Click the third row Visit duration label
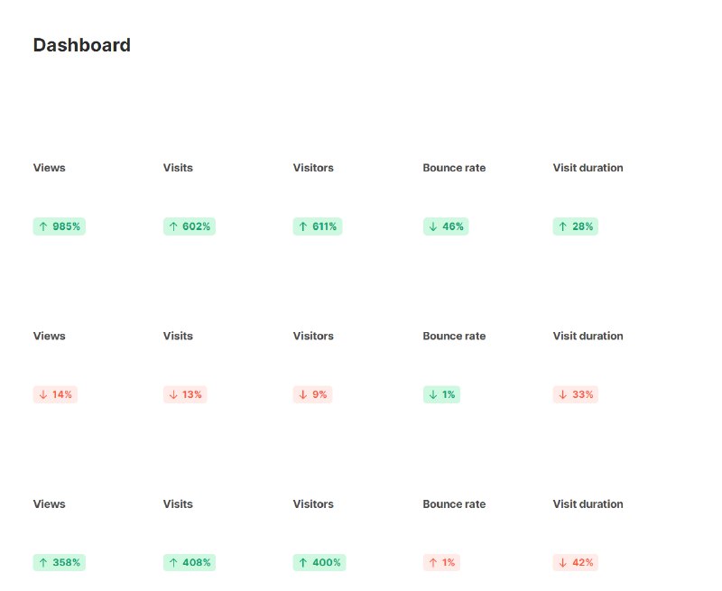 (588, 504)
